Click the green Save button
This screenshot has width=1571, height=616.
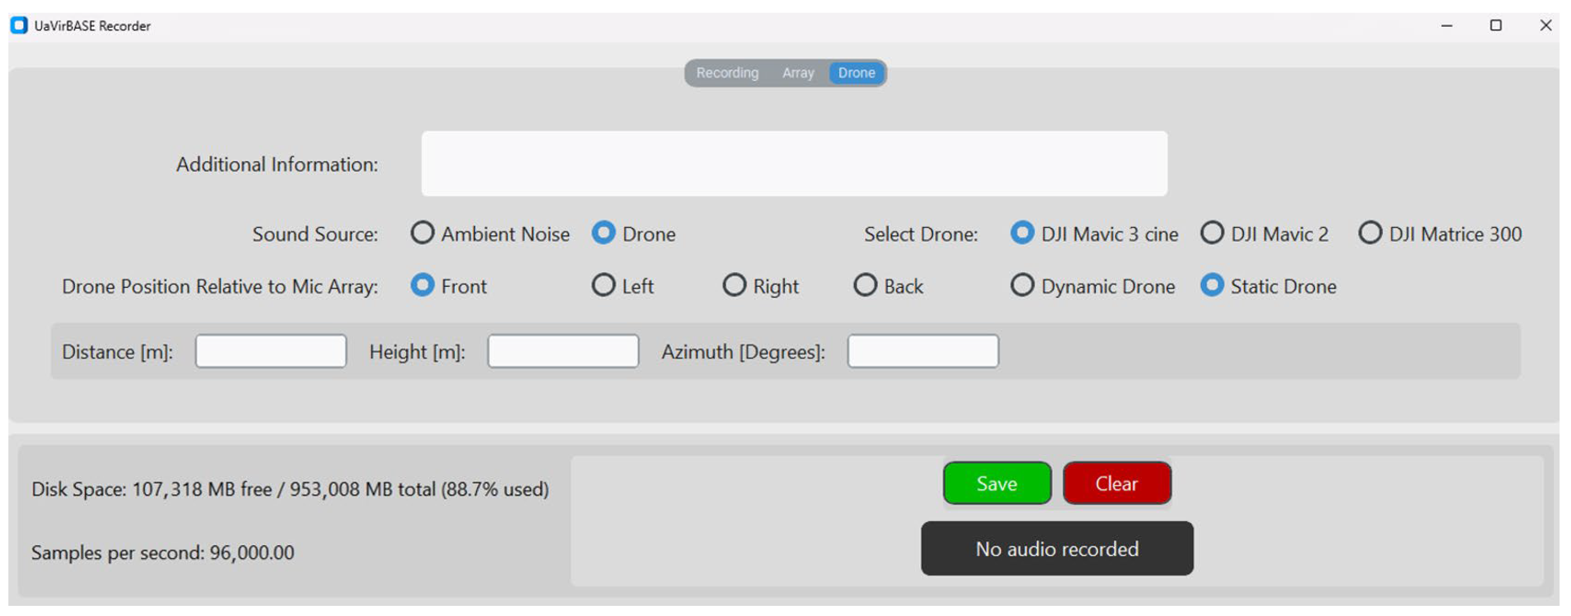coord(996,483)
